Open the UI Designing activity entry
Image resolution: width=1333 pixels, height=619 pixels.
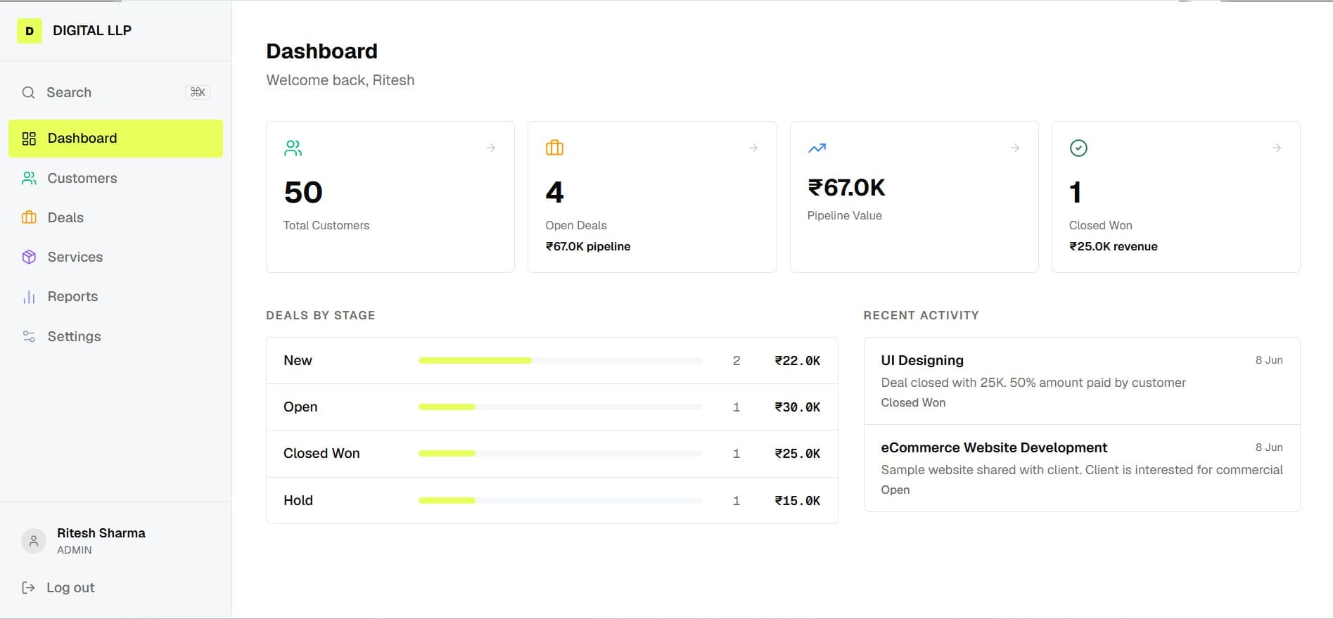pyautogui.click(x=1082, y=381)
